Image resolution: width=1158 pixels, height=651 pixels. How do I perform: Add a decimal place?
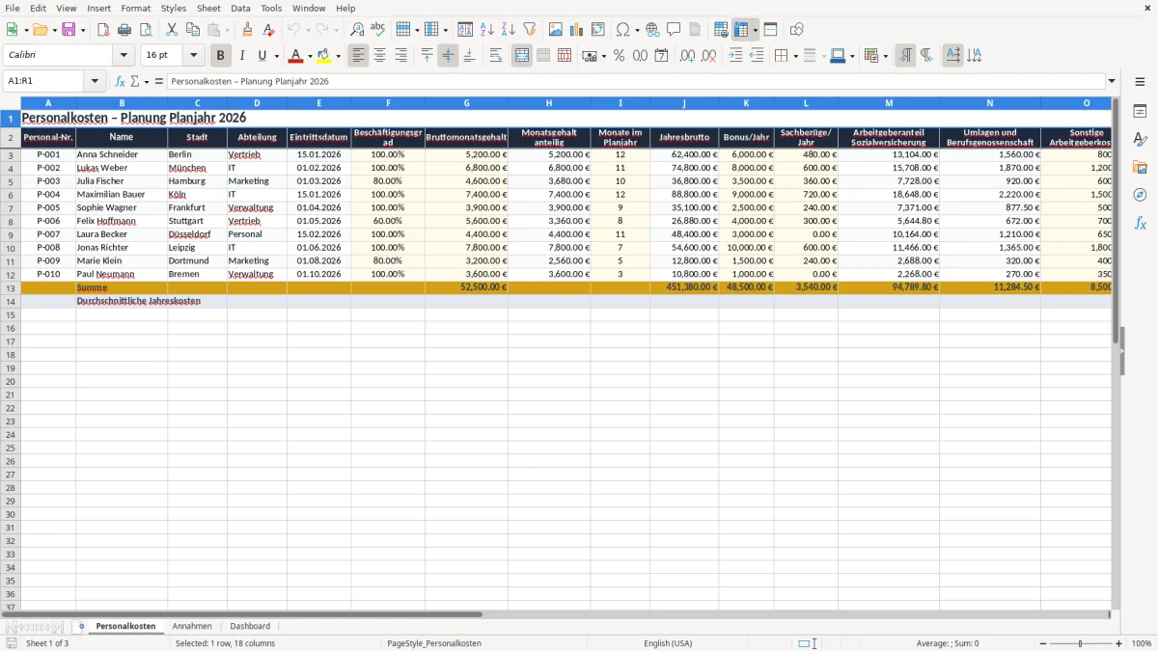[687, 56]
